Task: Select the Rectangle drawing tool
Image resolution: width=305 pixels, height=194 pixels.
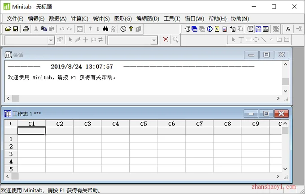Action: (x=248, y=40)
